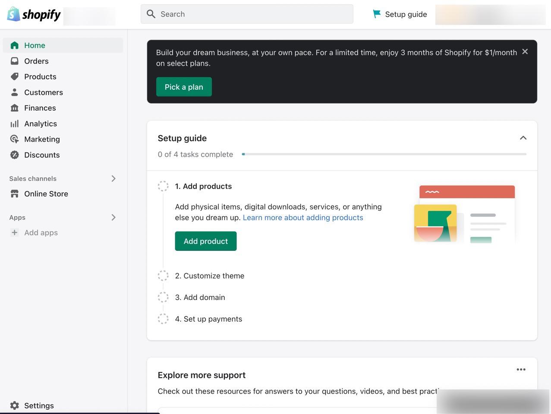
Task: Click the Finances bank icon
Action: (x=15, y=108)
